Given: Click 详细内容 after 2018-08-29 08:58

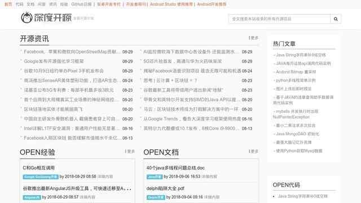Looking at the screenshot, I should coord(105,176).
